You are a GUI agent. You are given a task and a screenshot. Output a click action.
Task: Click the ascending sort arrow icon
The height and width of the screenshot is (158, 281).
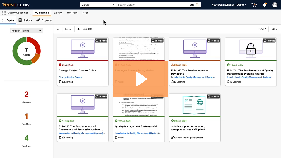78,29
